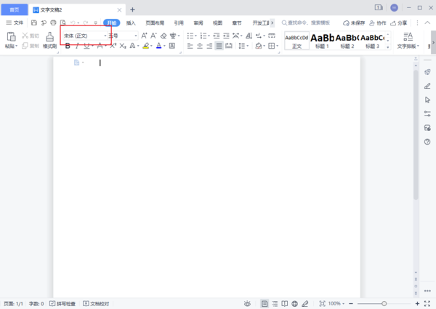Viewport: 436px width, 309px height.
Task: Toggle Bold formatting
Action: [x=68, y=46]
